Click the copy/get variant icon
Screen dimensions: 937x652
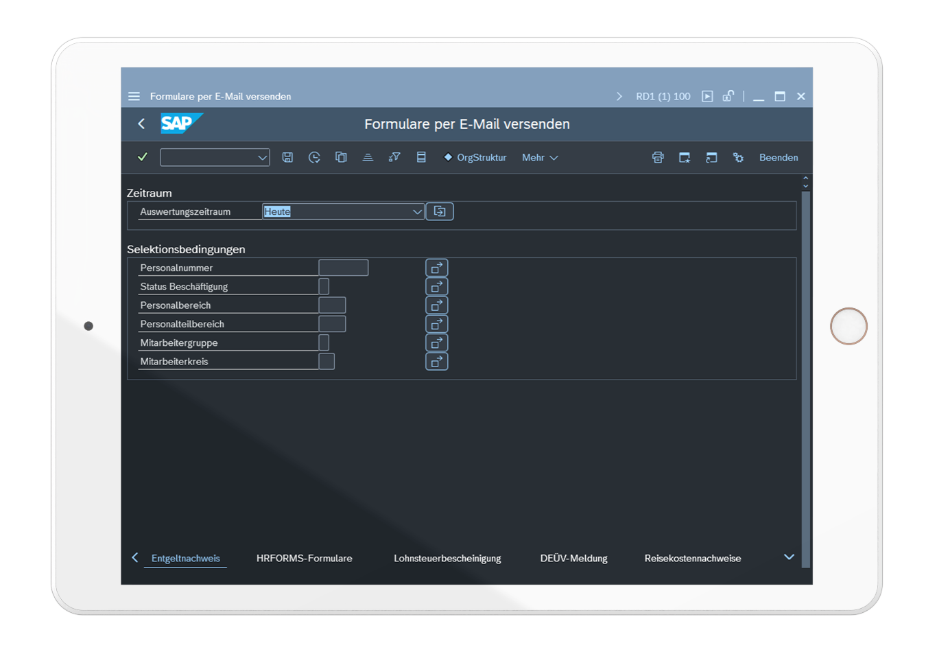pos(341,157)
